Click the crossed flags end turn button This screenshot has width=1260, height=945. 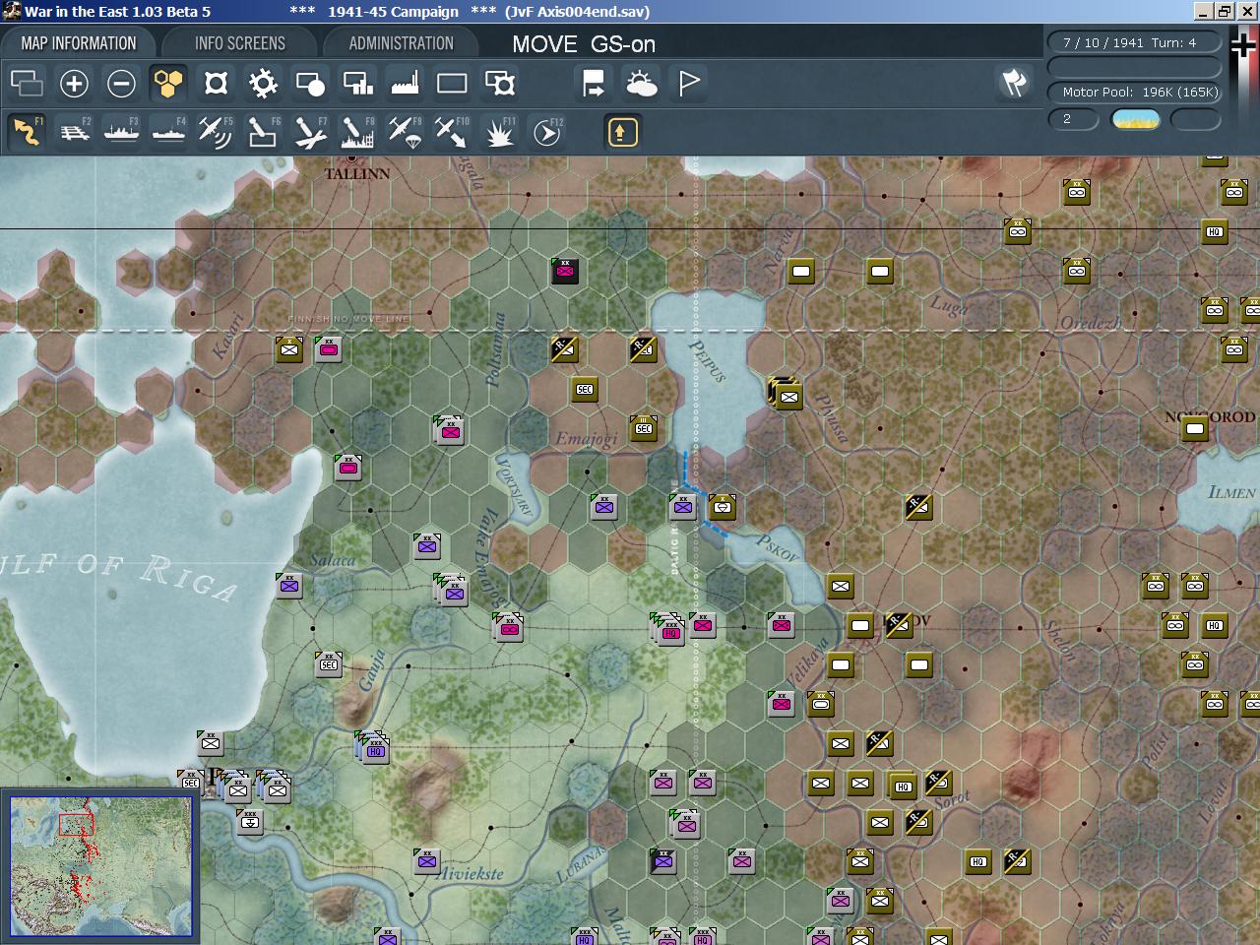click(x=1014, y=84)
